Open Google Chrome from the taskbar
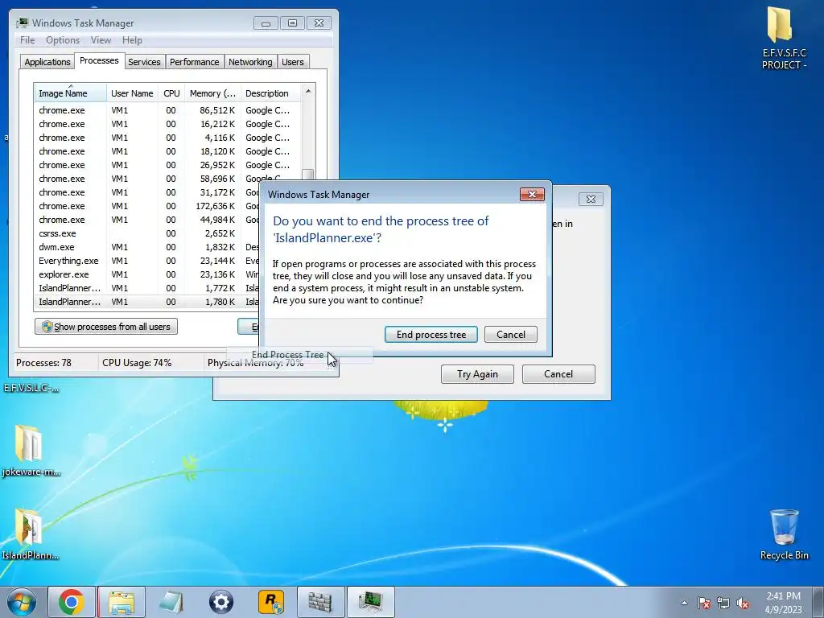The height and width of the screenshot is (618, 824). pyautogui.click(x=72, y=602)
